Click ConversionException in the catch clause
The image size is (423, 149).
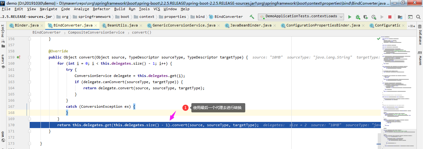102,107
